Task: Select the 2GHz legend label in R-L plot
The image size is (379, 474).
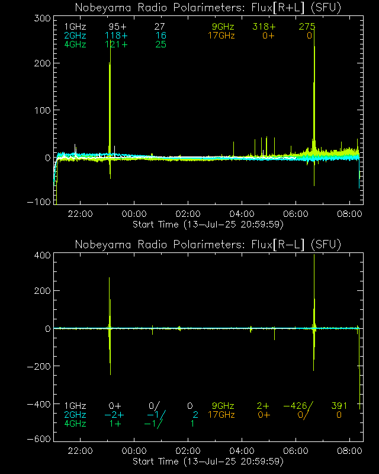Action: [x=75, y=414]
